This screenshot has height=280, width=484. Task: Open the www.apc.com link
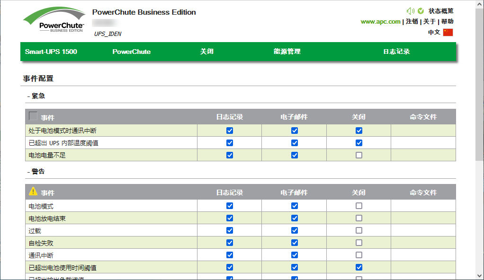tap(380, 21)
